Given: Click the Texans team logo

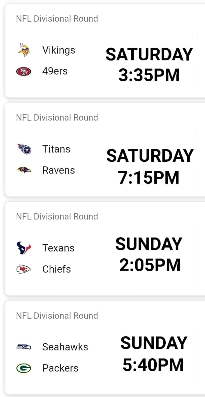Looking at the screenshot, I should 24,248.
